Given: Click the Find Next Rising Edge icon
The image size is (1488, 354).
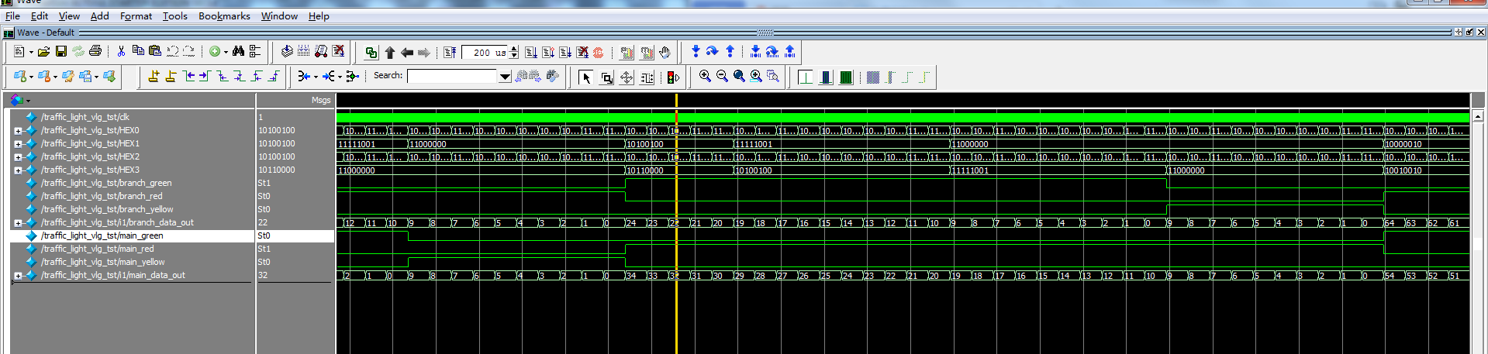Looking at the screenshot, I should [273, 76].
